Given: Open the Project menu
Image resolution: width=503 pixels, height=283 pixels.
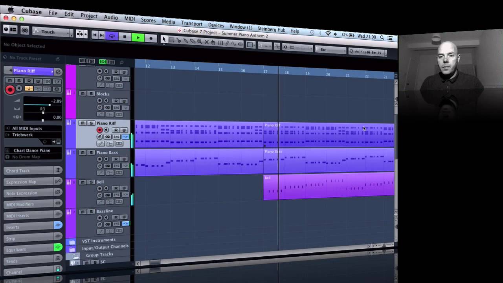Looking at the screenshot, I should point(89,15).
